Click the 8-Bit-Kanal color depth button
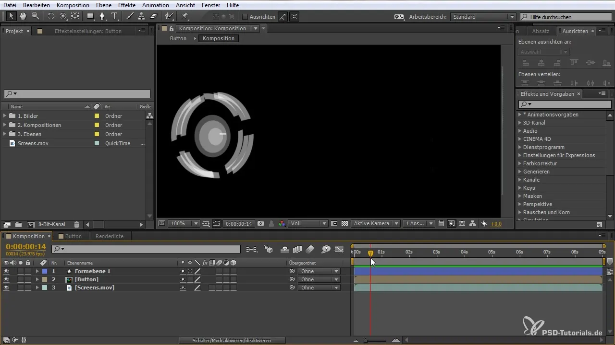Screen dimensions: 615x345 (x=52, y=224)
